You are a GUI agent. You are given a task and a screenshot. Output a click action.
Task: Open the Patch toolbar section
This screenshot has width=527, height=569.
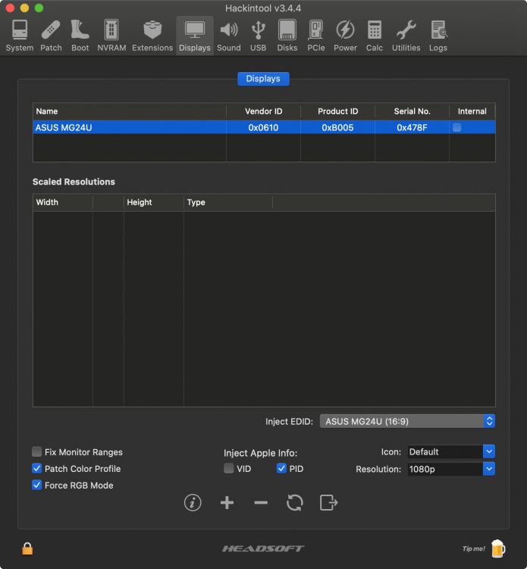[51, 36]
